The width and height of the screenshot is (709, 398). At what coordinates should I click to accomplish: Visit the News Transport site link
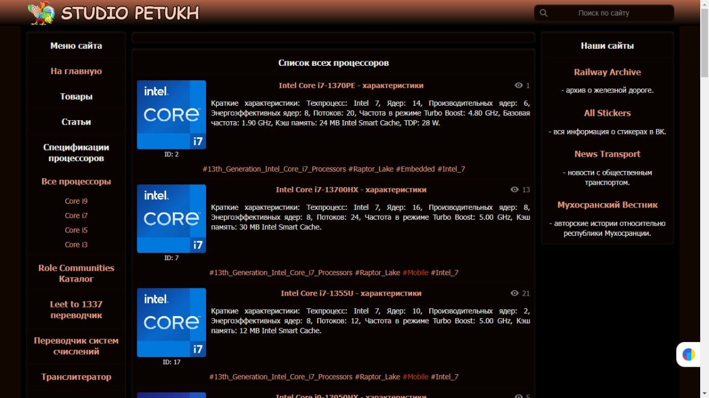pyautogui.click(x=608, y=154)
